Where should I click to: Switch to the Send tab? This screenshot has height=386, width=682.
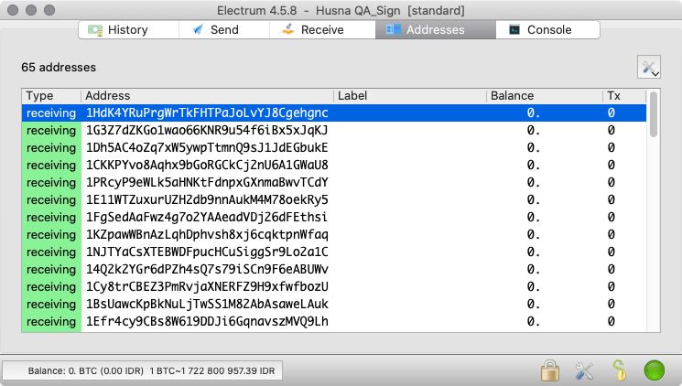pos(224,29)
